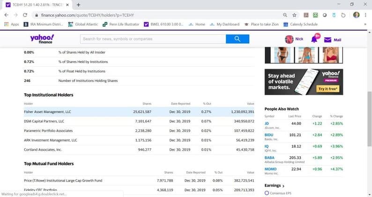Expand the bookmarks overflow chevron
The image size is (372, 197).
[365, 24]
